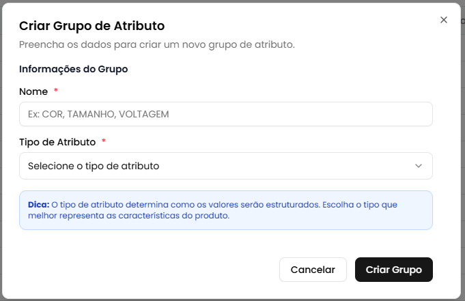Click the blue tip box about attribute types
This screenshot has width=465, height=301.
click(226, 210)
